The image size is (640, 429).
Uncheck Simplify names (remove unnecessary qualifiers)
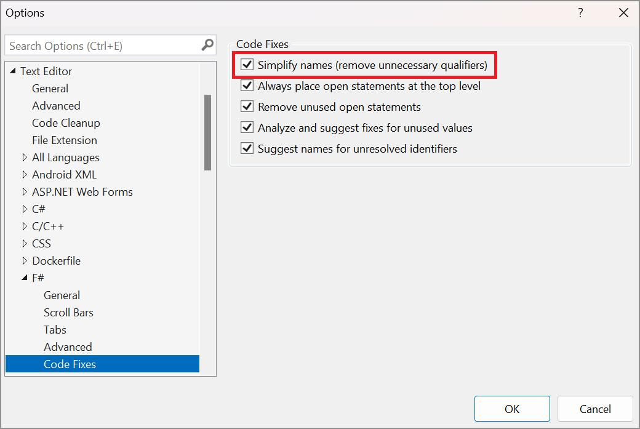point(247,65)
